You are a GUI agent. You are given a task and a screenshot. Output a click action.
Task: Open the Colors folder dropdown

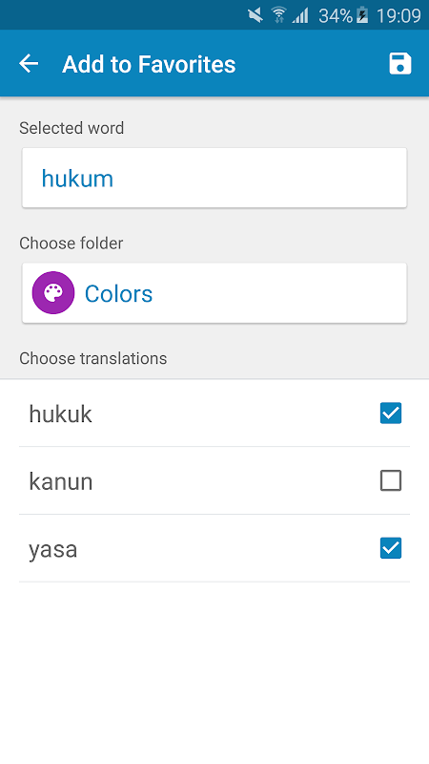click(x=214, y=293)
